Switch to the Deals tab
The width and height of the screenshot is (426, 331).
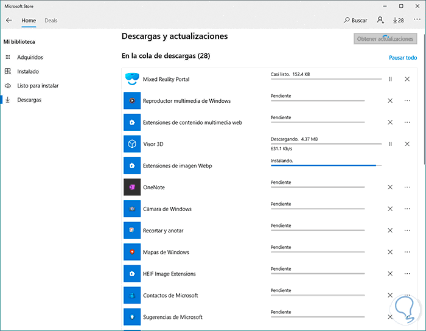tap(51, 20)
